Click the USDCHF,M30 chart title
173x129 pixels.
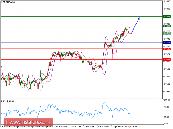coord(8,2)
